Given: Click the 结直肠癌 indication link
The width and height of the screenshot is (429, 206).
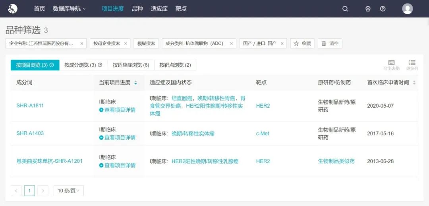Looking at the screenshot, I should [x=182, y=98].
